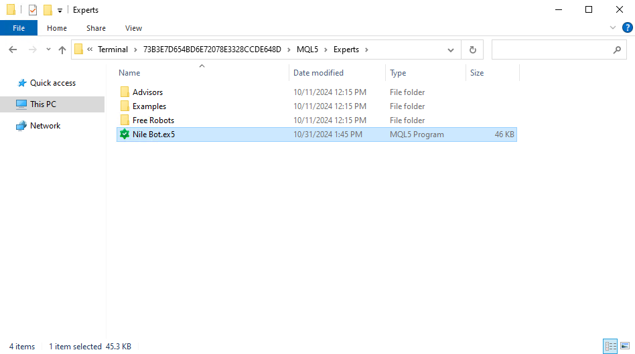The height and width of the screenshot is (354, 635).
Task: Select the Free Robots folder name
Action: point(153,120)
